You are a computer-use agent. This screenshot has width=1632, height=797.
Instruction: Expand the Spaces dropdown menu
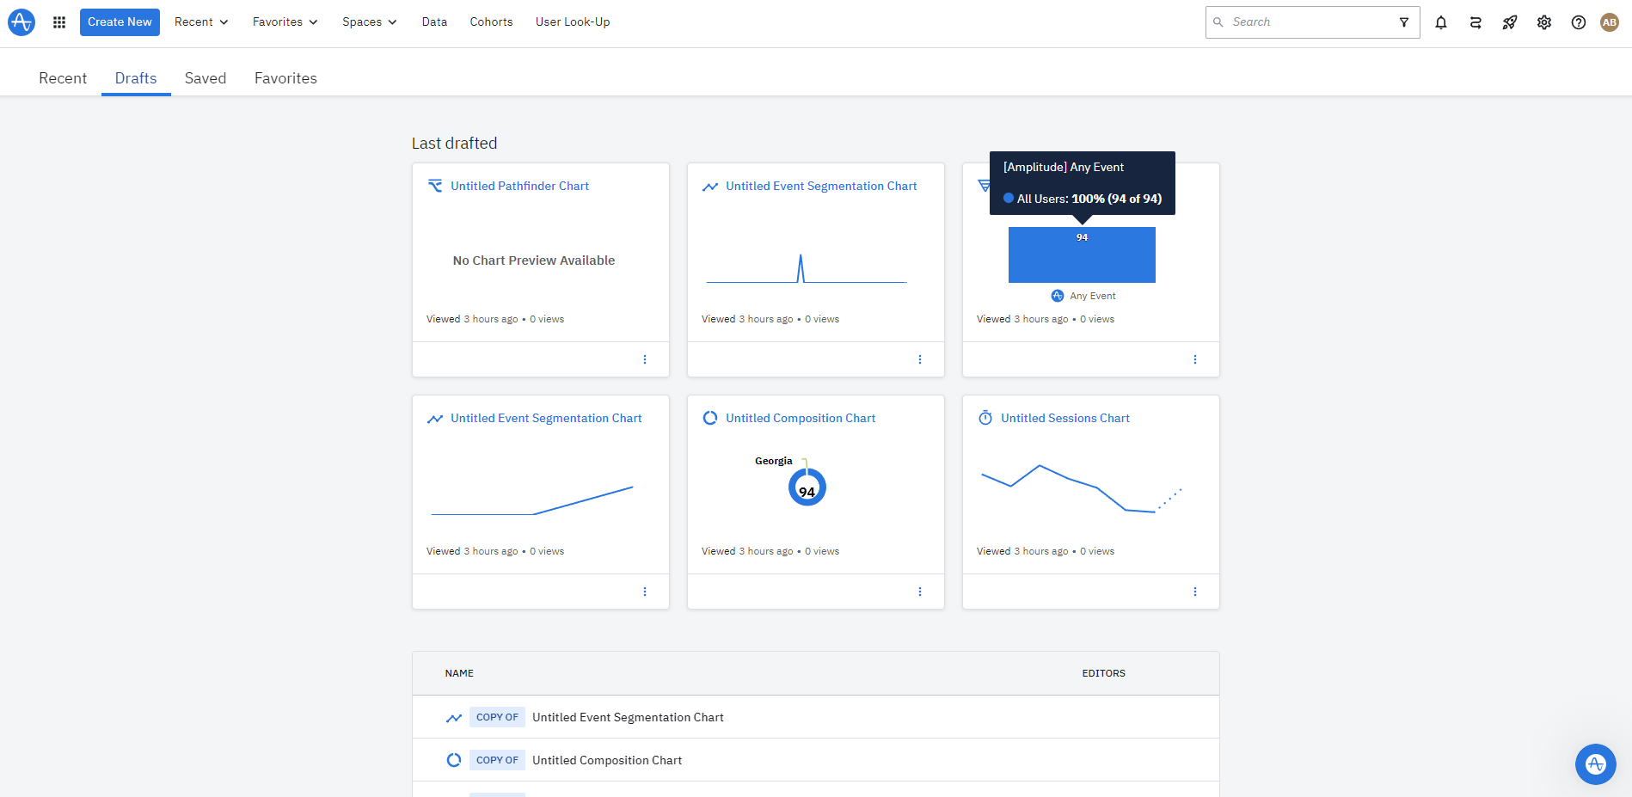tap(370, 22)
